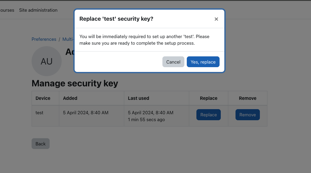Viewport: 311px width, 173px height.
Task: Click the '1 min 55 secs ago' text
Action: (146, 120)
